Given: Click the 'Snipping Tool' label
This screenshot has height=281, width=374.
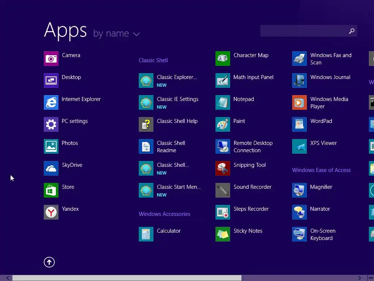Looking at the screenshot, I should pyautogui.click(x=249, y=165).
